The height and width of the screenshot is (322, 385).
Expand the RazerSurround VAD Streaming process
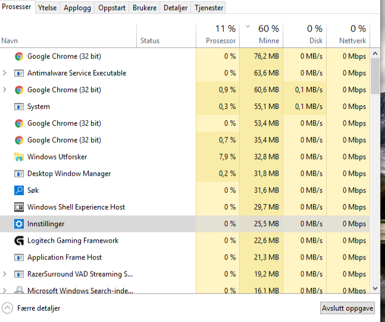coord(5,274)
